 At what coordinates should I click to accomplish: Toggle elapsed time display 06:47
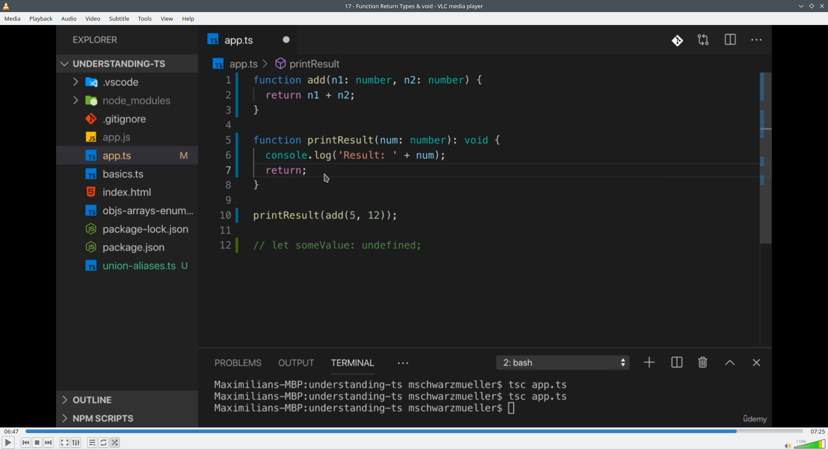[x=12, y=431]
